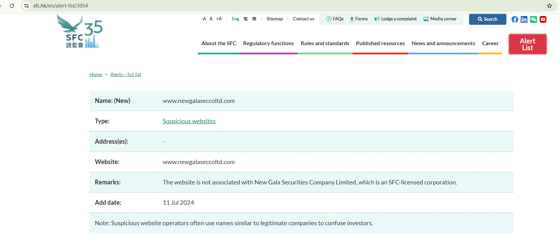Expand the About the SFC menu
Screen dimensions: 560x234
click(219, 43)
